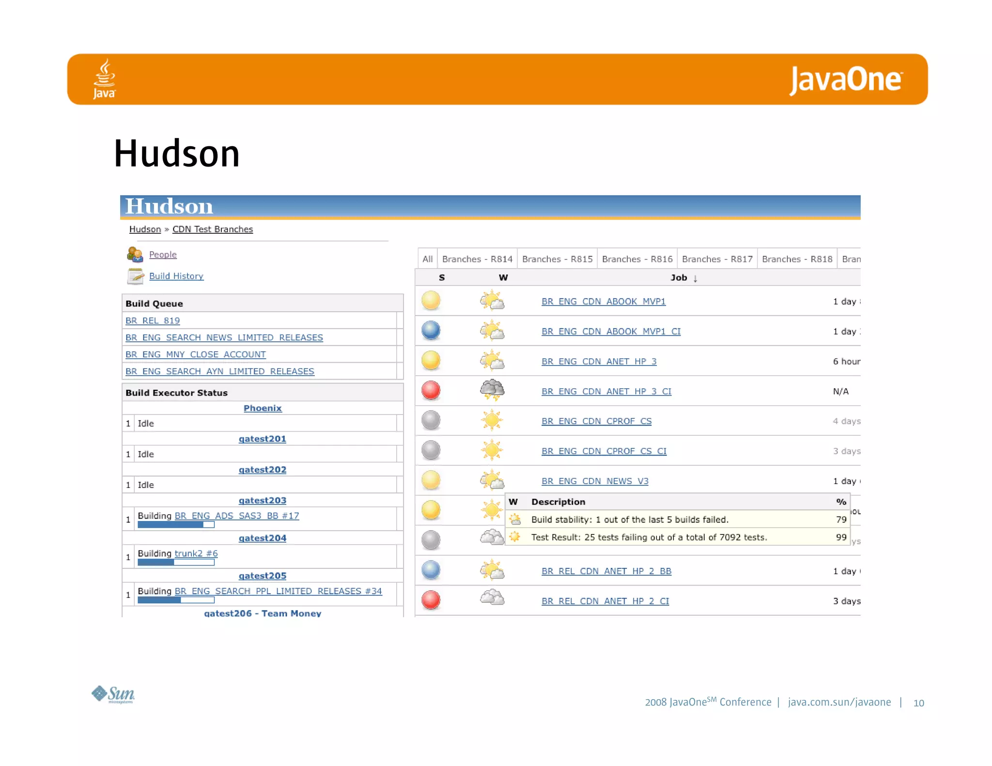Click small sun icon in Test Result row
This screenshot has width=992, height=766.
[x=515, y=536]
